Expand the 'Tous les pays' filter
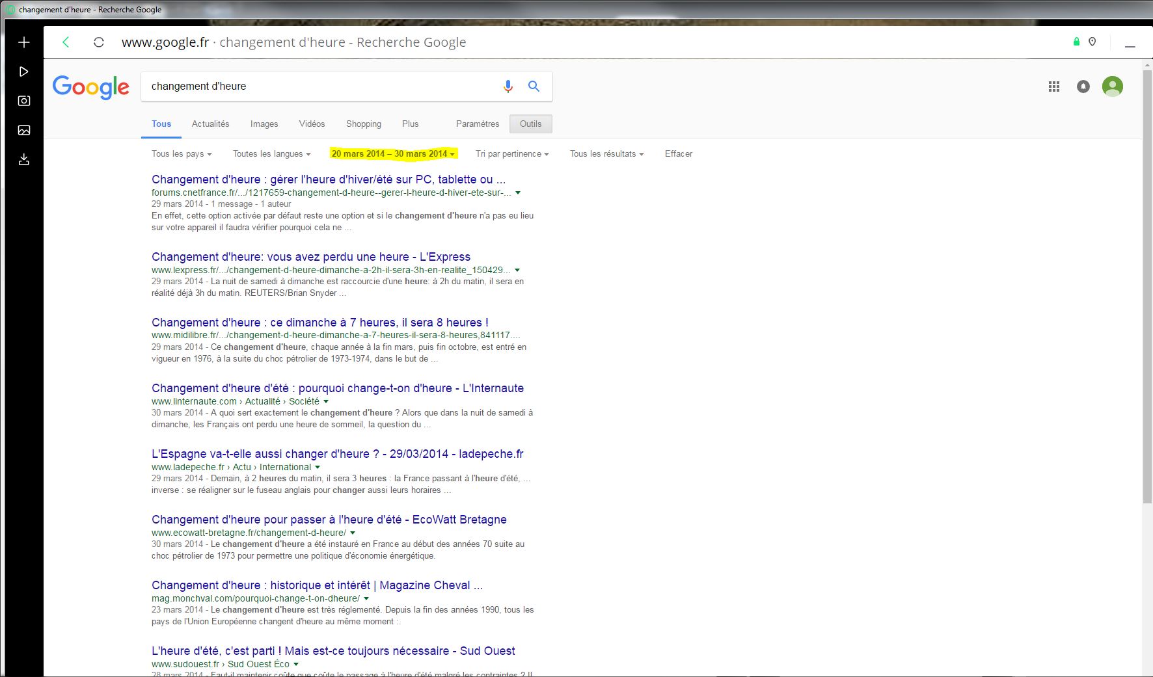Image resolution: width=1153 pixels, height=677 pixels. point(182,154)
